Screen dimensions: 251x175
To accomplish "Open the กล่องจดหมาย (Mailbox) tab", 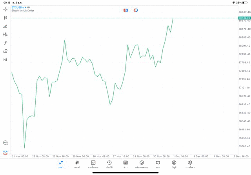I will tap(142, 164).
